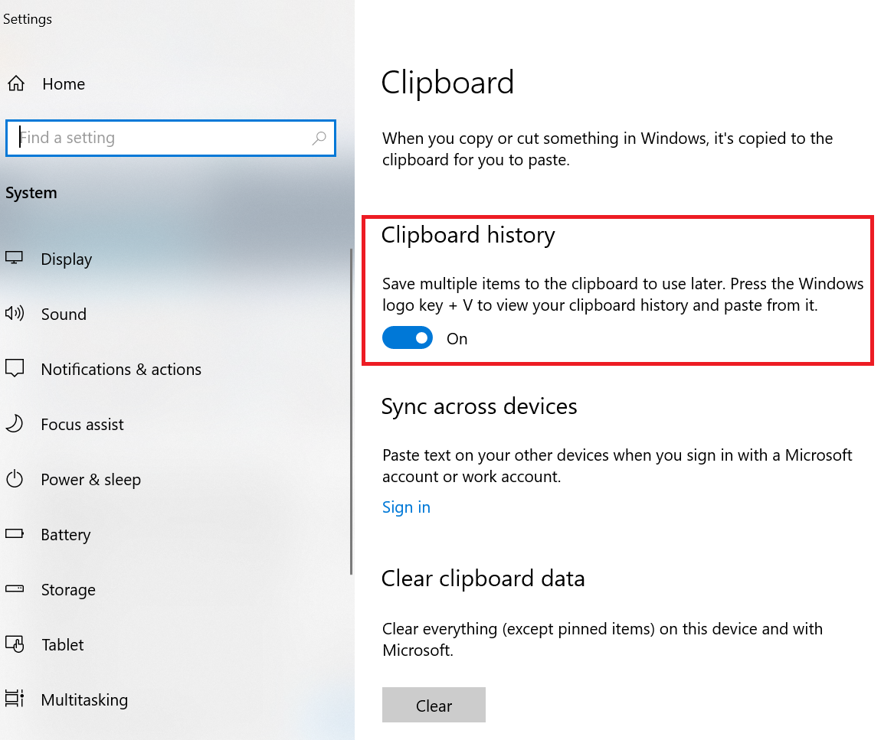Click the search magnifier icon
The width and height of the screenshot is (894, 740).
point(319,139)
